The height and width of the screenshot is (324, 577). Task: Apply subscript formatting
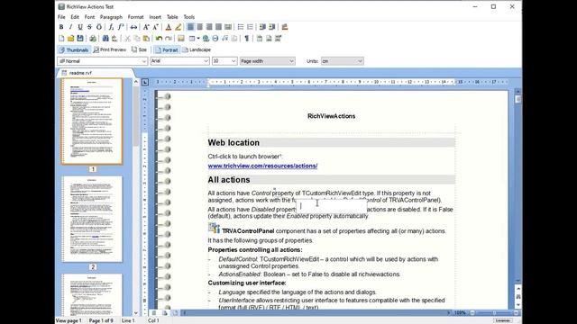(x=111, y=27)
